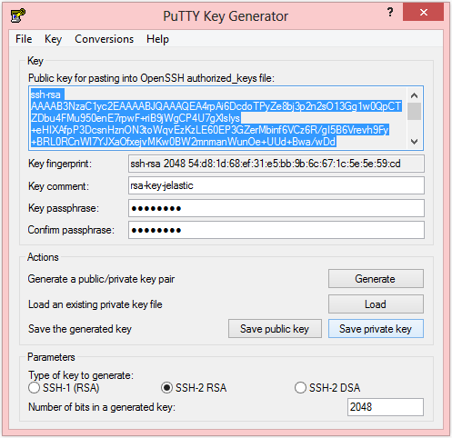
Task: Click the public key box scrollbar thumb
Action: tap(414, 111)
